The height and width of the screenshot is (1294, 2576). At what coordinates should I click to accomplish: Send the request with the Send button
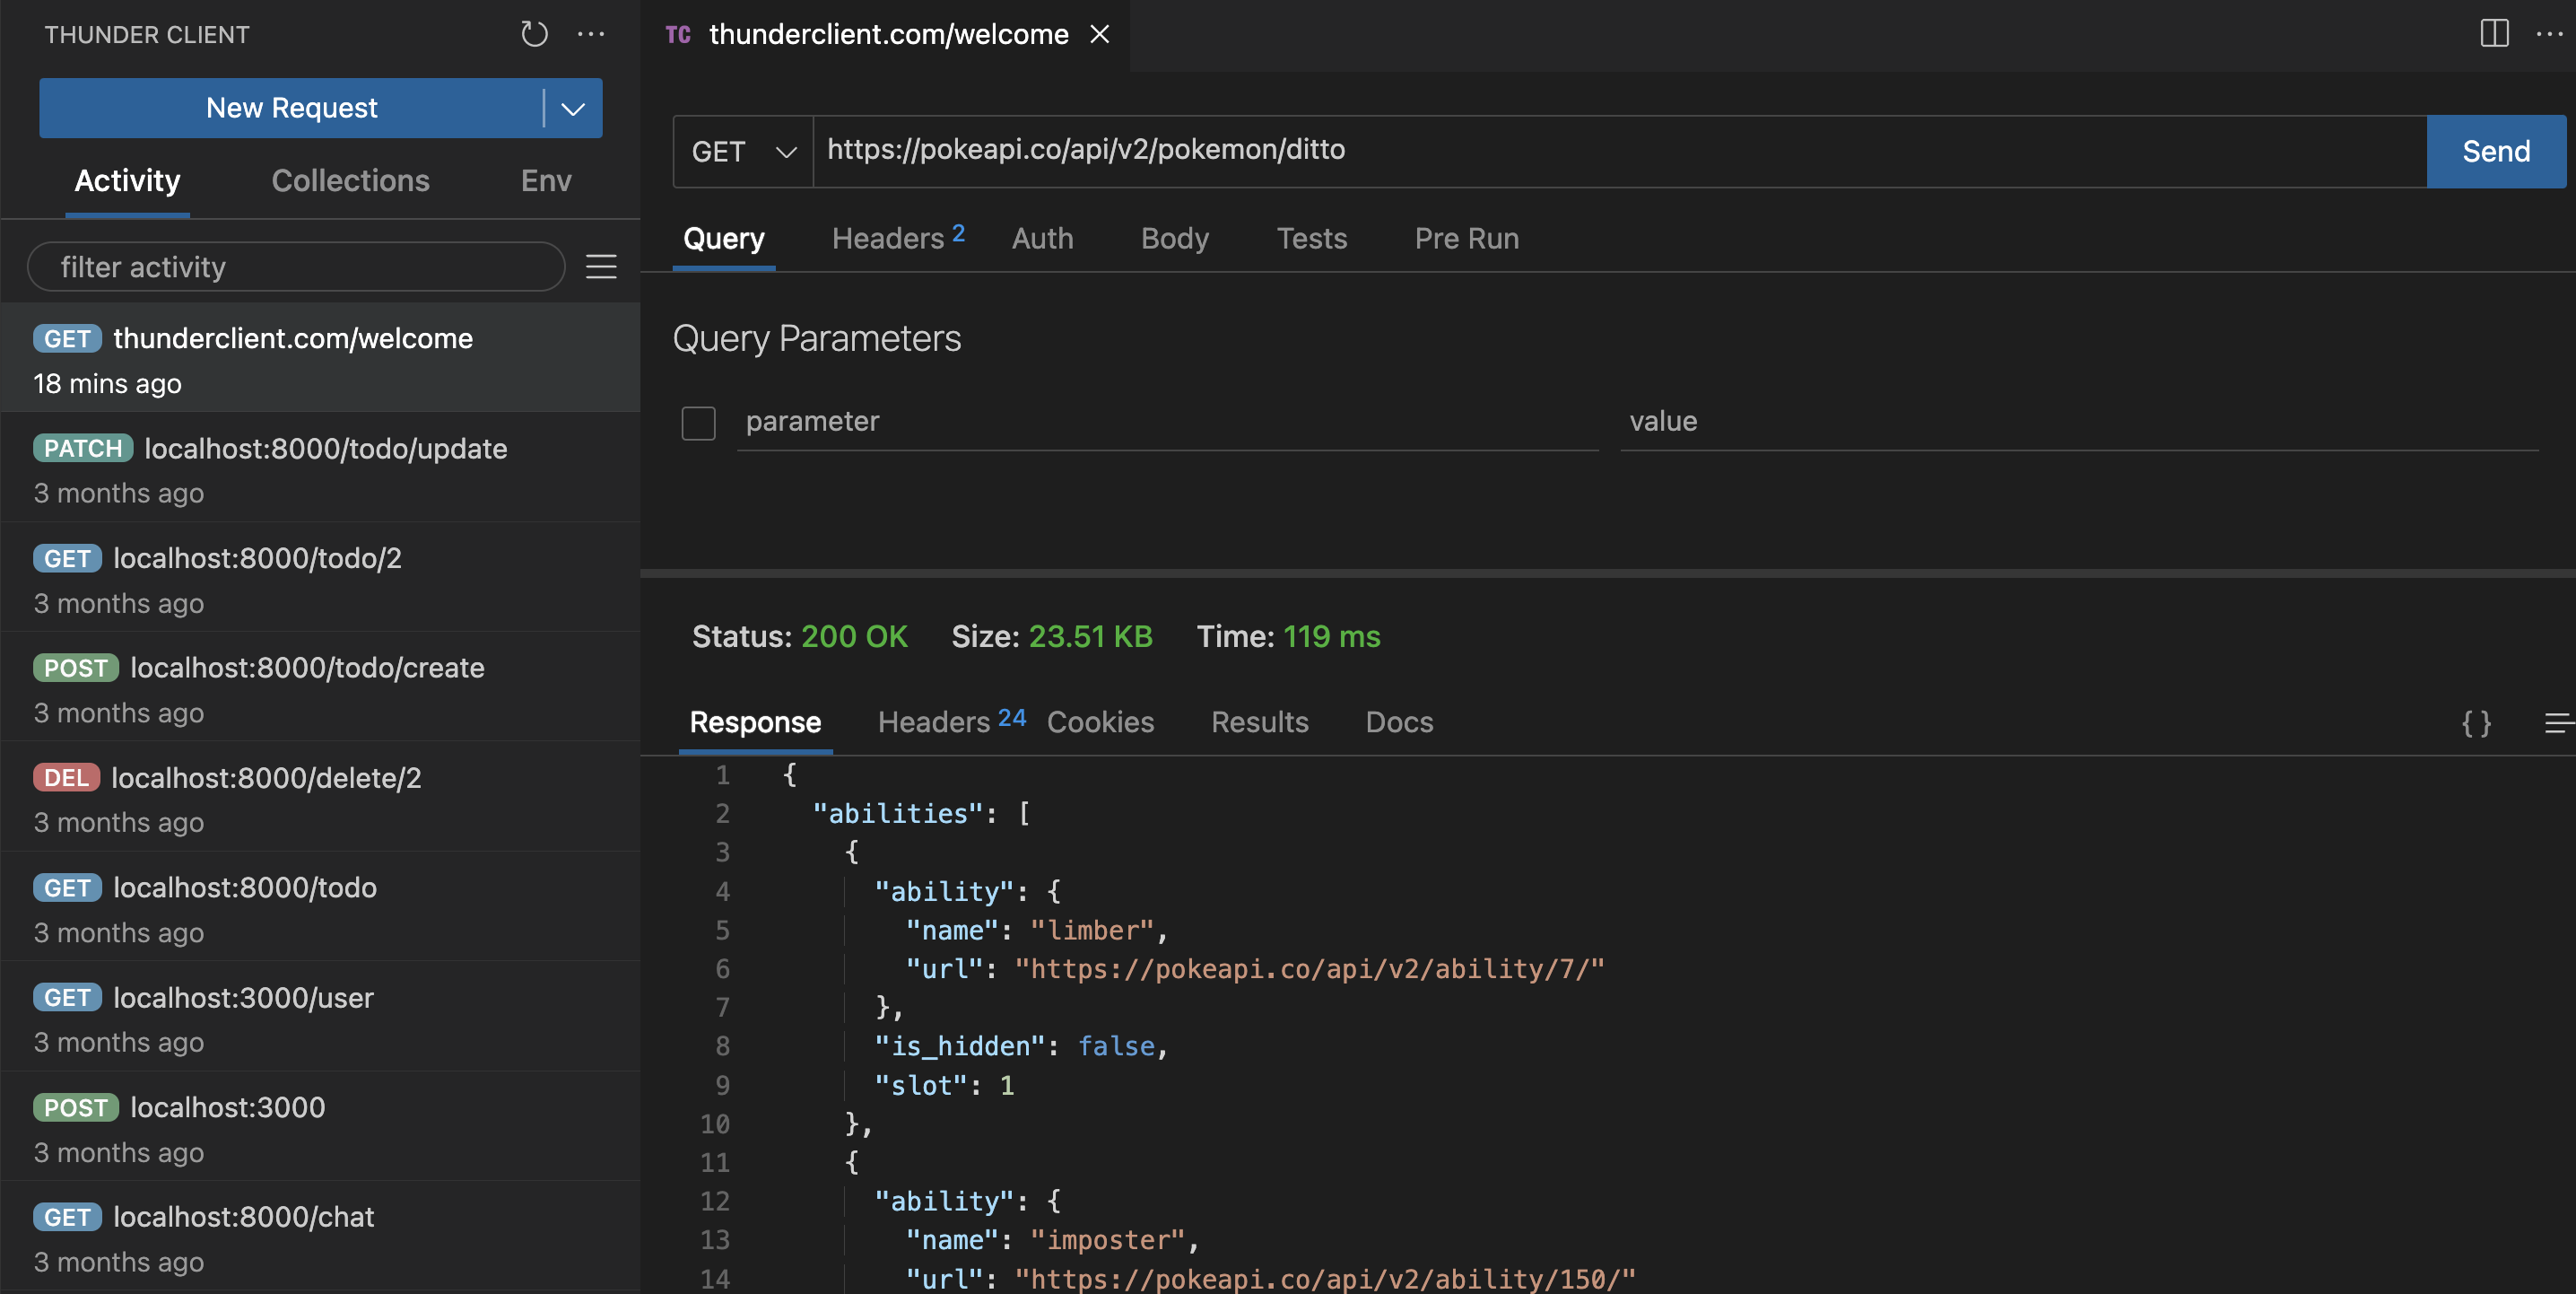2496,153
